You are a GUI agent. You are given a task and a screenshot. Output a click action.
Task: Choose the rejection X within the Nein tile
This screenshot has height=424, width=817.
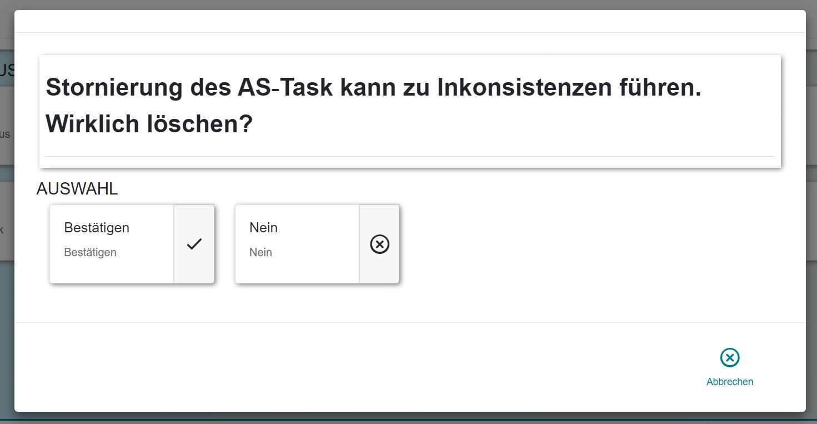tap(379, 243)
